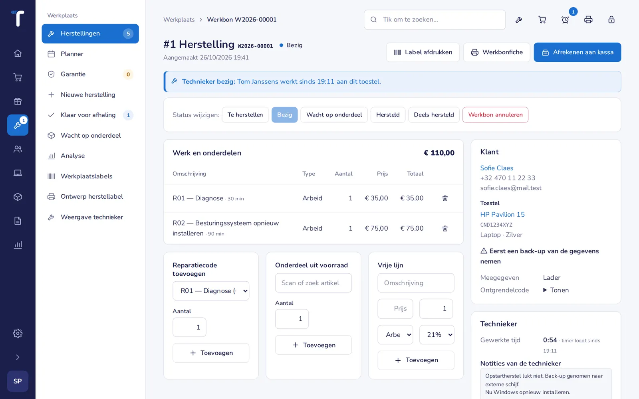
Task: Set status to Deels hersteld
Action: pos(434,115)
